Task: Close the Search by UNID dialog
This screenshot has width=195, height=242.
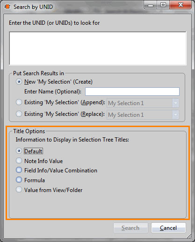Action: [x=181, y=5]
